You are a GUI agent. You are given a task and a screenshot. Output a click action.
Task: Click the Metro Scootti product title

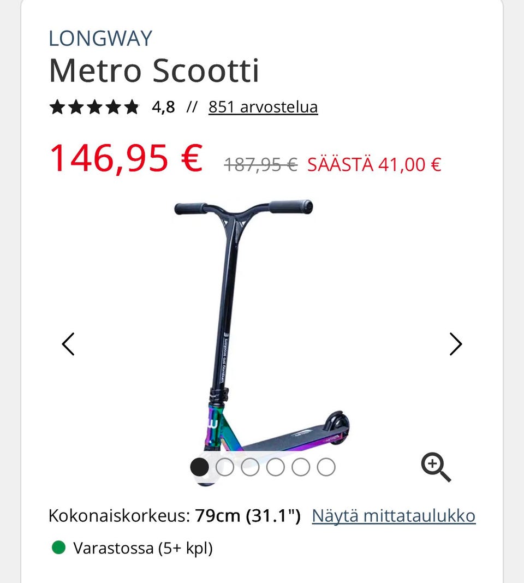[x=153, y=70]
